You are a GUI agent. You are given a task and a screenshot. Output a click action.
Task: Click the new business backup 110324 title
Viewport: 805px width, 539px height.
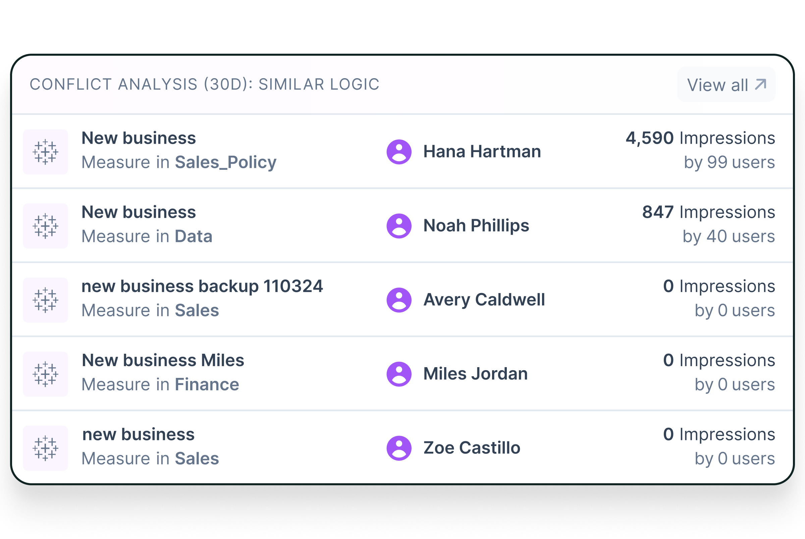(x=202, y=286)
